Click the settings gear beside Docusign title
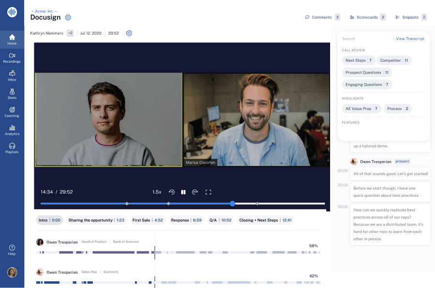This screenshot has height=288, width=435. click(68, 17)
